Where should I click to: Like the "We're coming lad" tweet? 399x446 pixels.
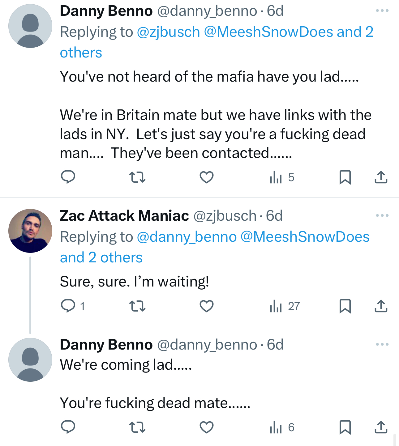point(206,427)
